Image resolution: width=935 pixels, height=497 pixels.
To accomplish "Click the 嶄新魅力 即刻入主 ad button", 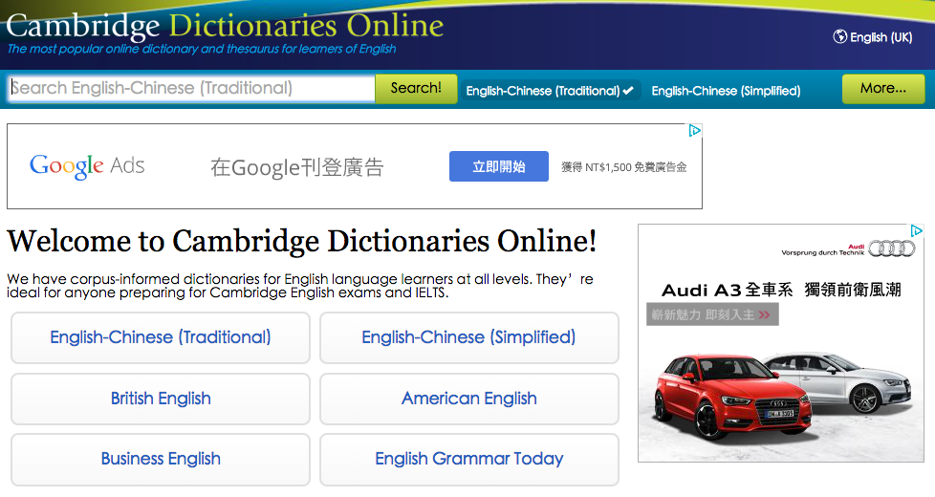I will click(712, 314).
